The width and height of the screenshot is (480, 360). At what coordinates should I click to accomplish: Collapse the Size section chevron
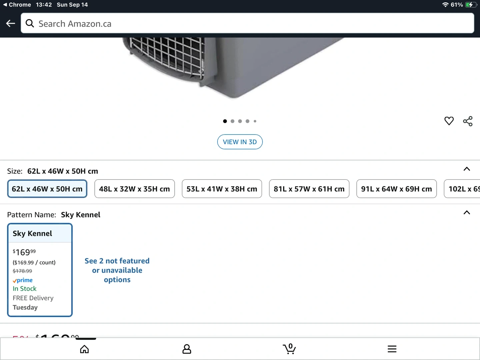click(467, 169)
